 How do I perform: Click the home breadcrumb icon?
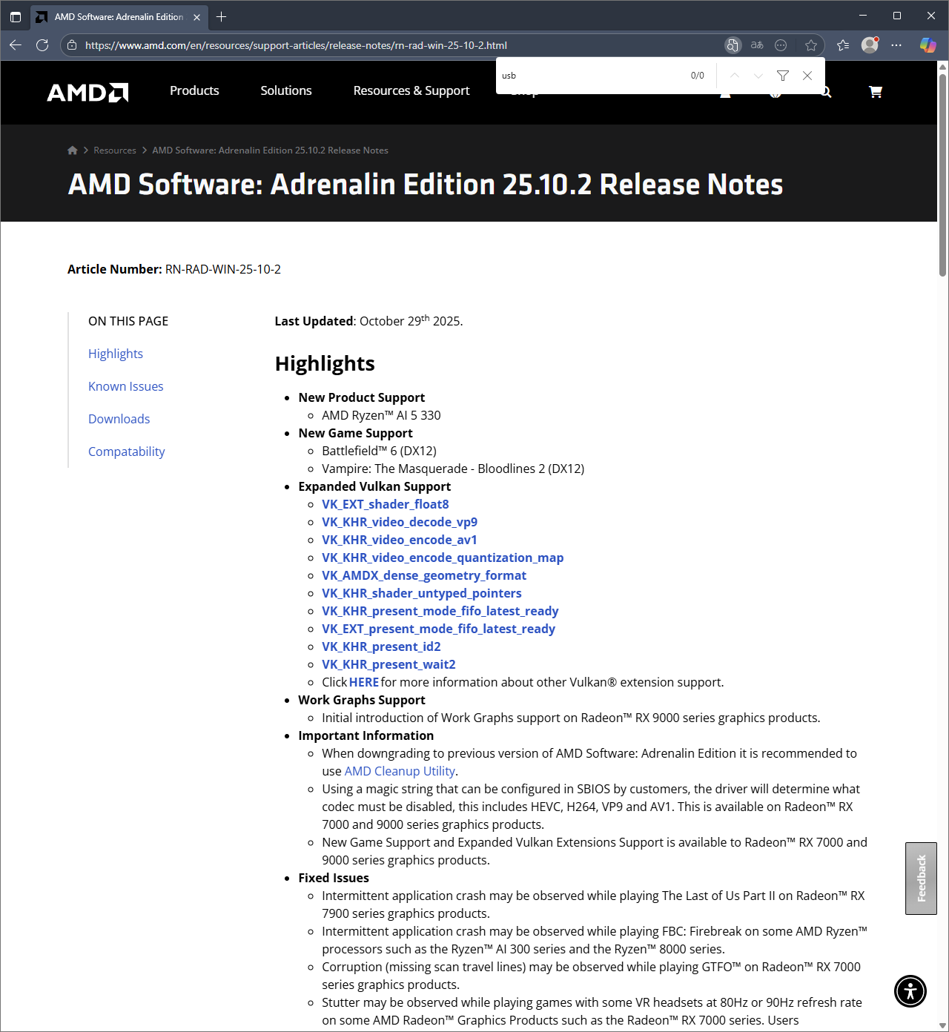click(x=73, y=150)
